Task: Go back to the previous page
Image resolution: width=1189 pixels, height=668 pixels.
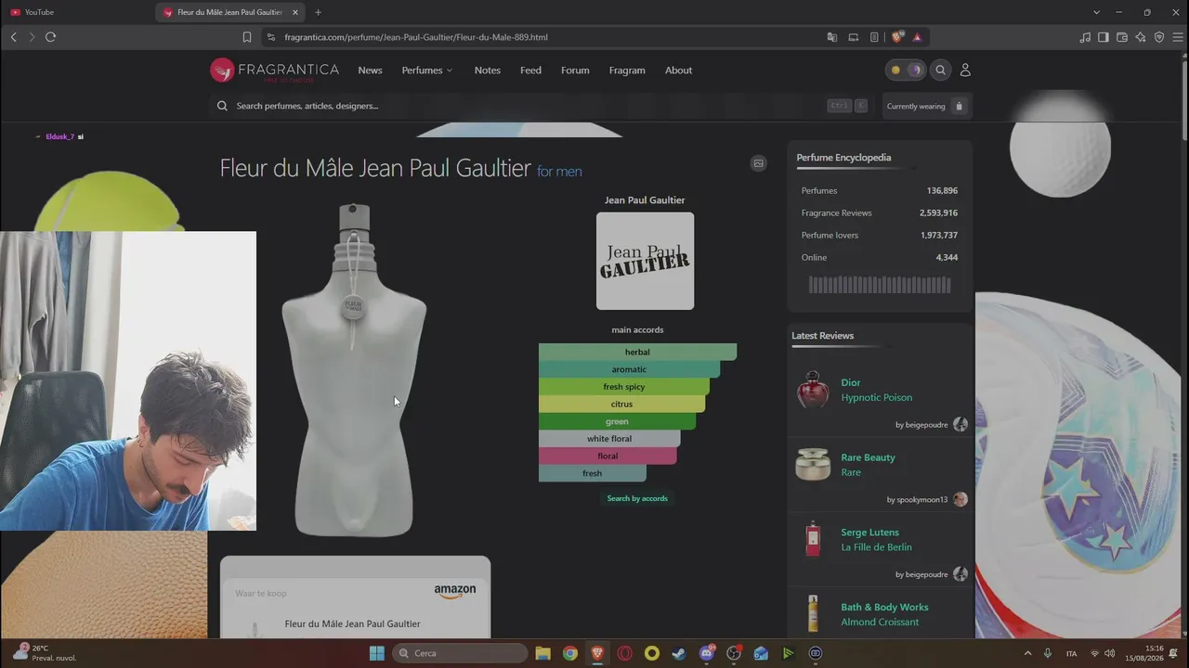Action: [13, 37]
